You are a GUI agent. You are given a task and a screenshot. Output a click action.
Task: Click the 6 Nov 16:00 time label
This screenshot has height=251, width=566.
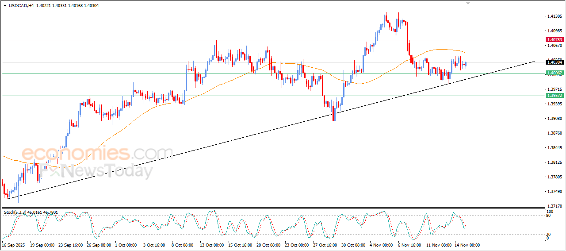click(x=409, y=245)
